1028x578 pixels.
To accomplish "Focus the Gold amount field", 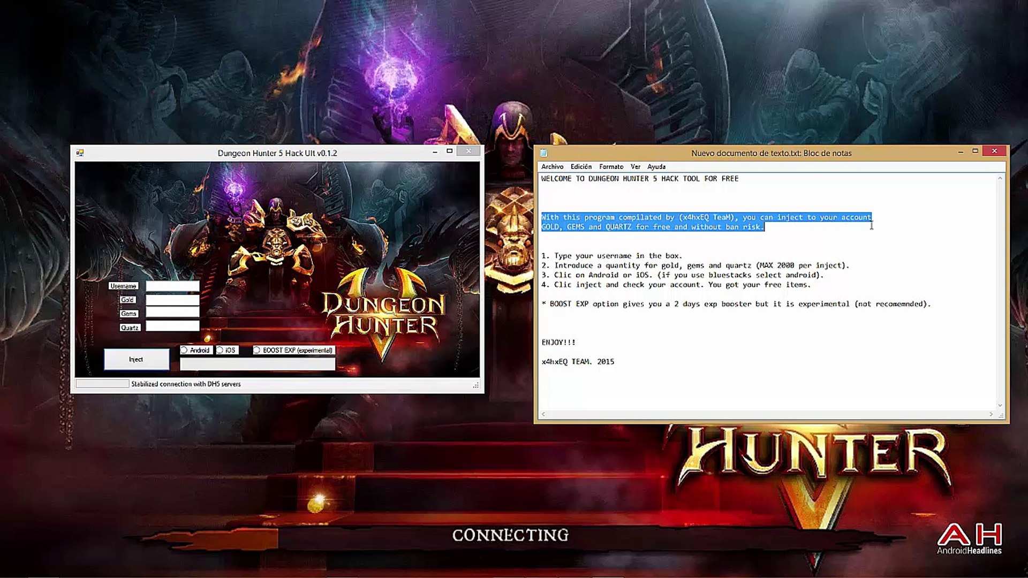I will click(x=172, y=300).
